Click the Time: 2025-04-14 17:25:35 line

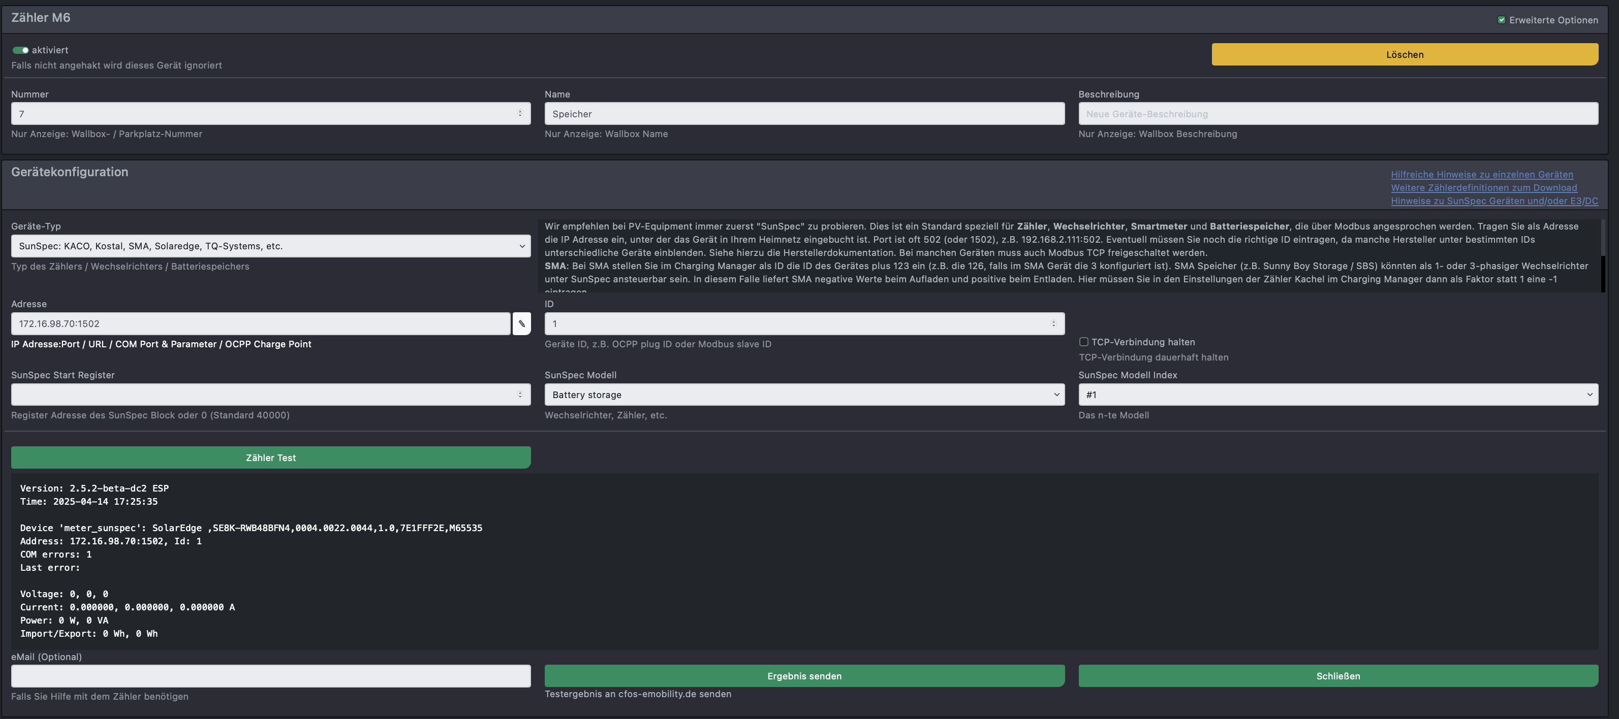(88, 501)
